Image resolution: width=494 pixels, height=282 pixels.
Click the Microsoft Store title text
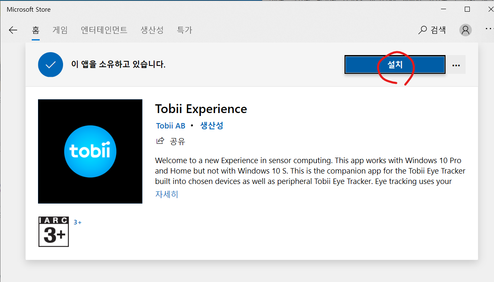29,10
